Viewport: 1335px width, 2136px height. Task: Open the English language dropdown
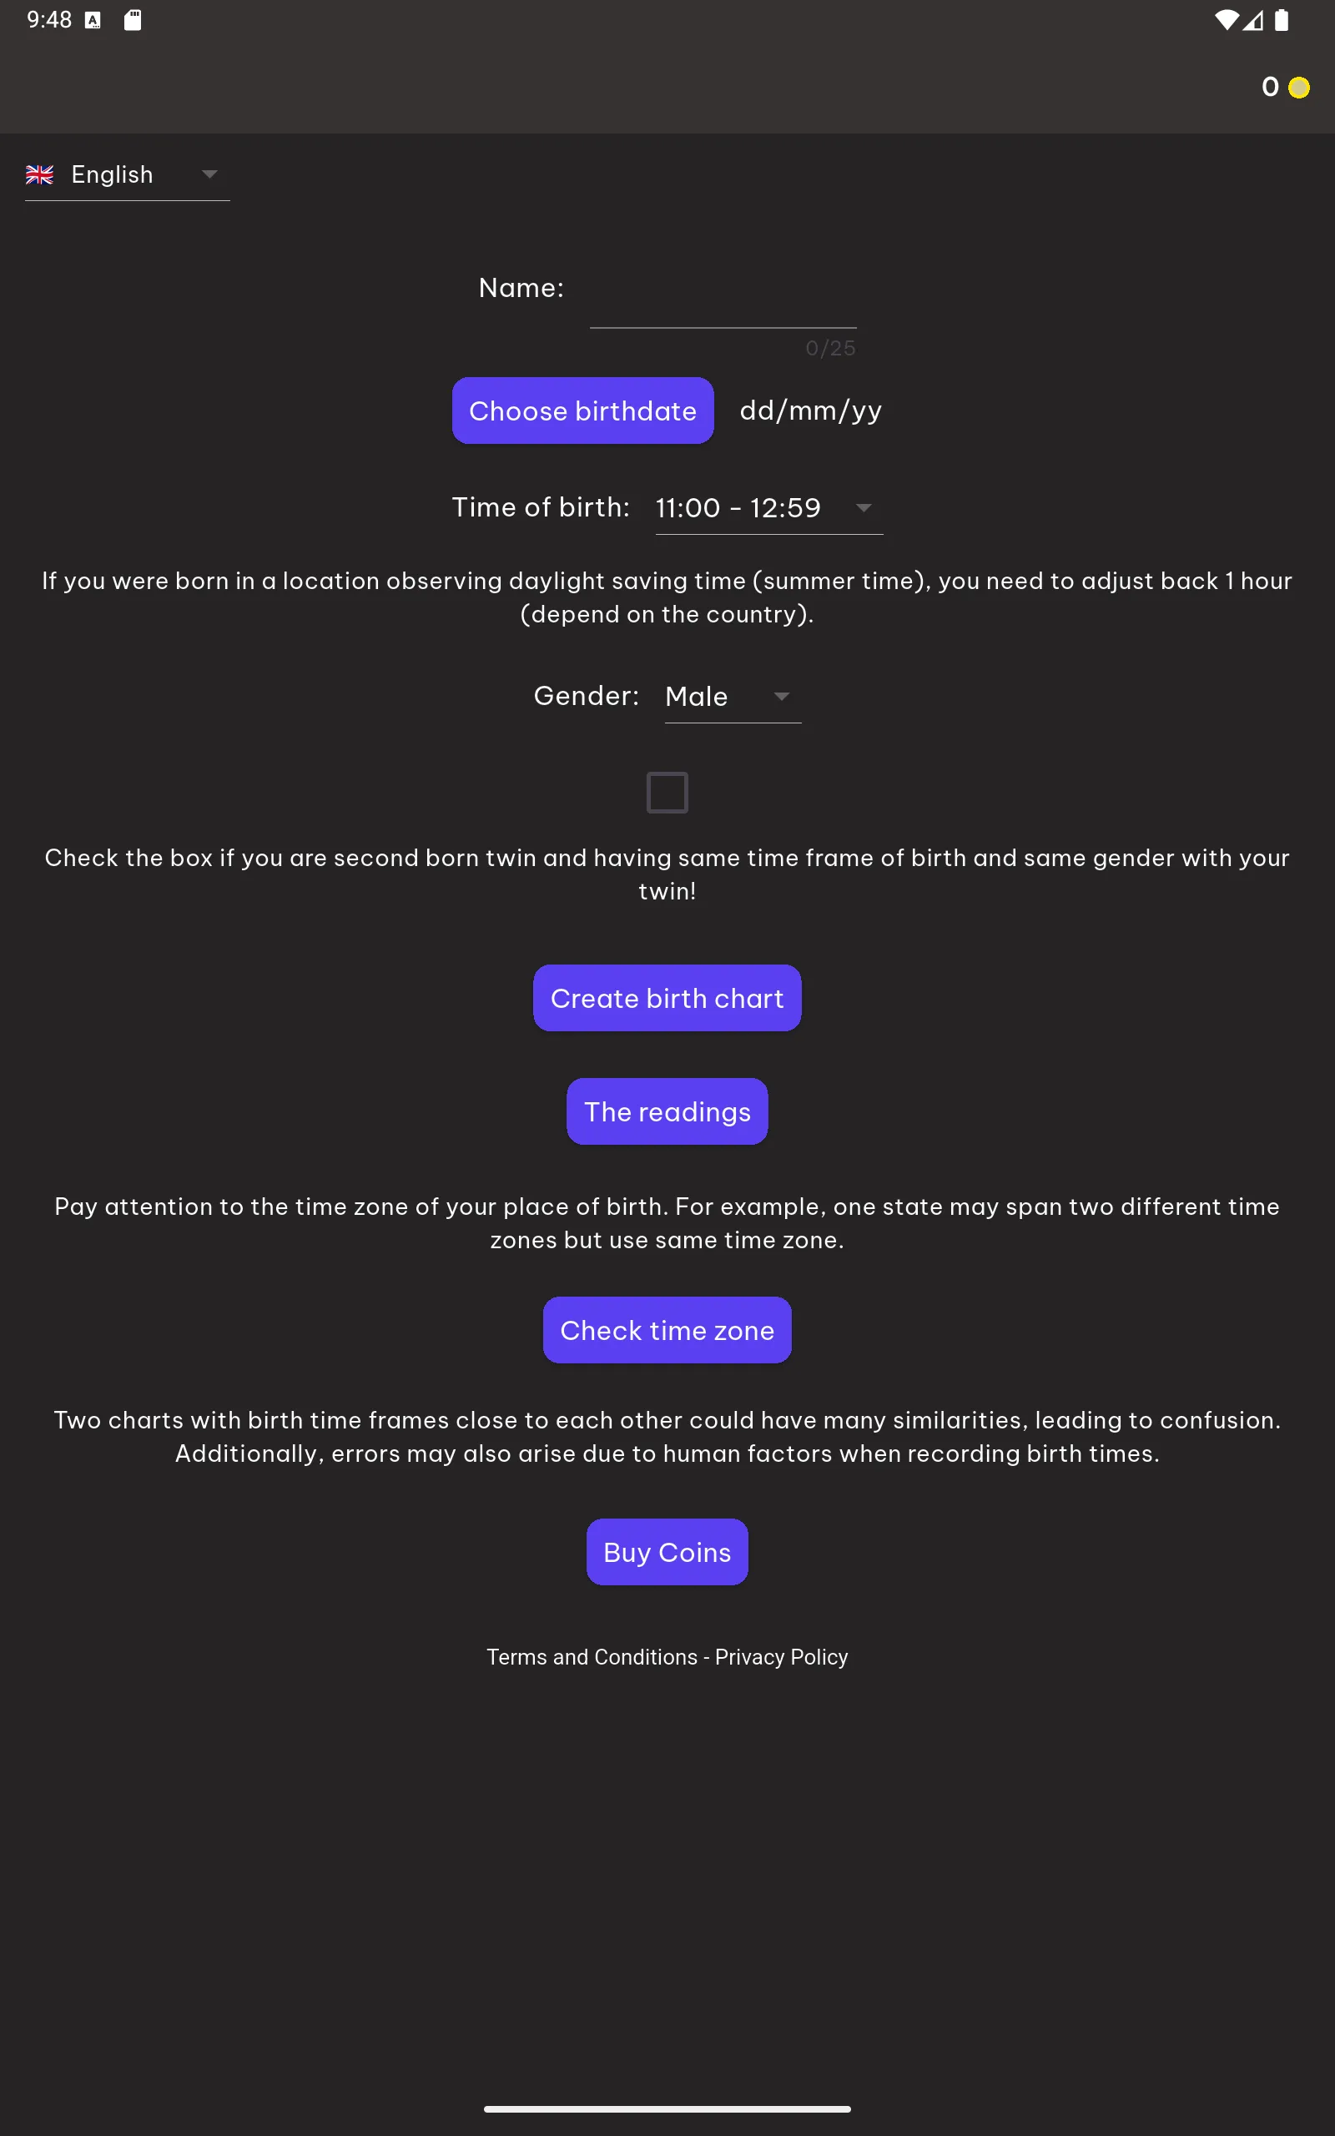tap(127, 174)
